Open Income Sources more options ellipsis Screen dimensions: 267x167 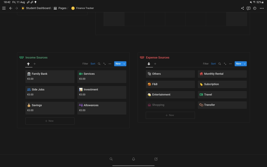pos(110,64)
